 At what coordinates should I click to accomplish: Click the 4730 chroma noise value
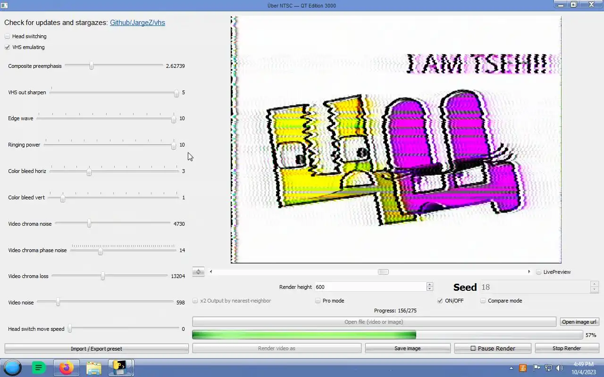(x=179, y=224)
